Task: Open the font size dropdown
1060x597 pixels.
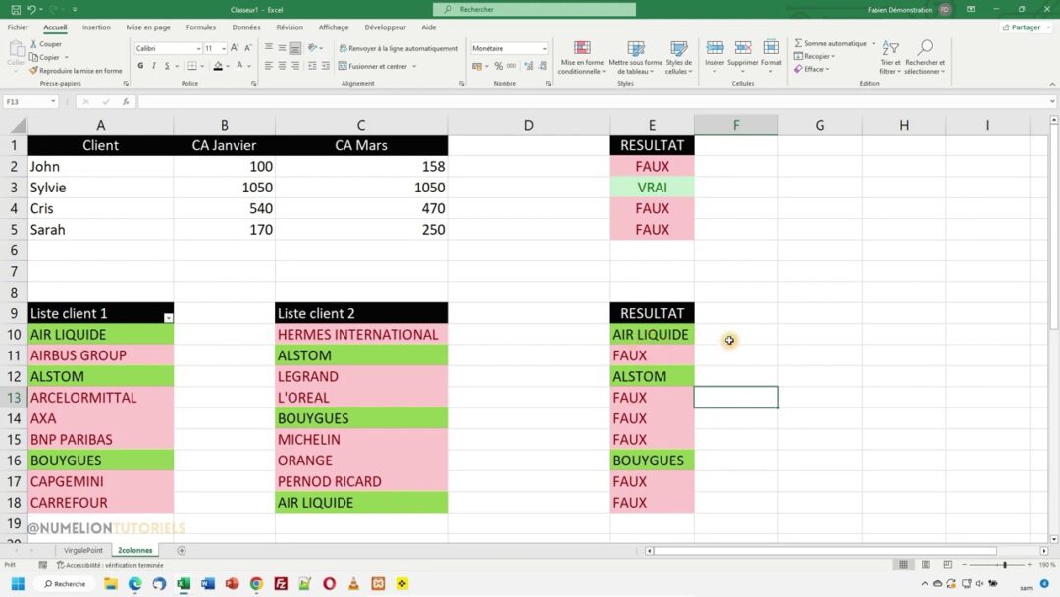Action: 226,48
